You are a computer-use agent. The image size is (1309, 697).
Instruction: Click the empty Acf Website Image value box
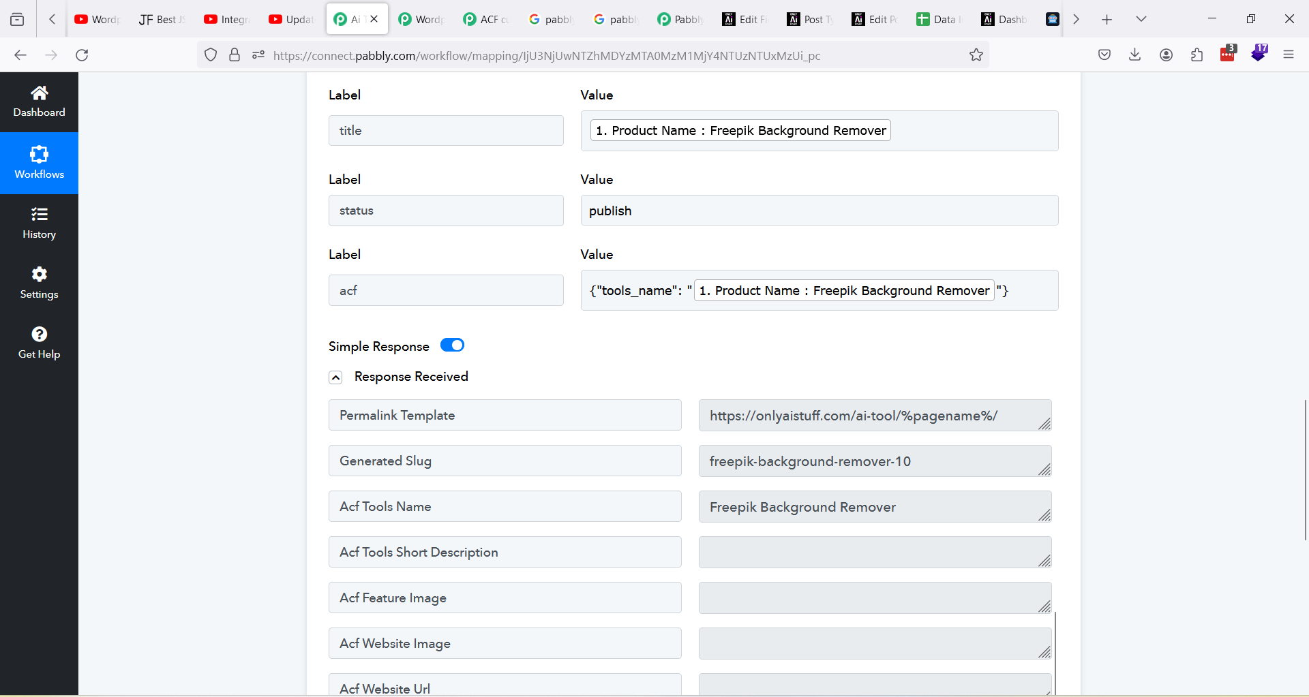tap(875, 643)
